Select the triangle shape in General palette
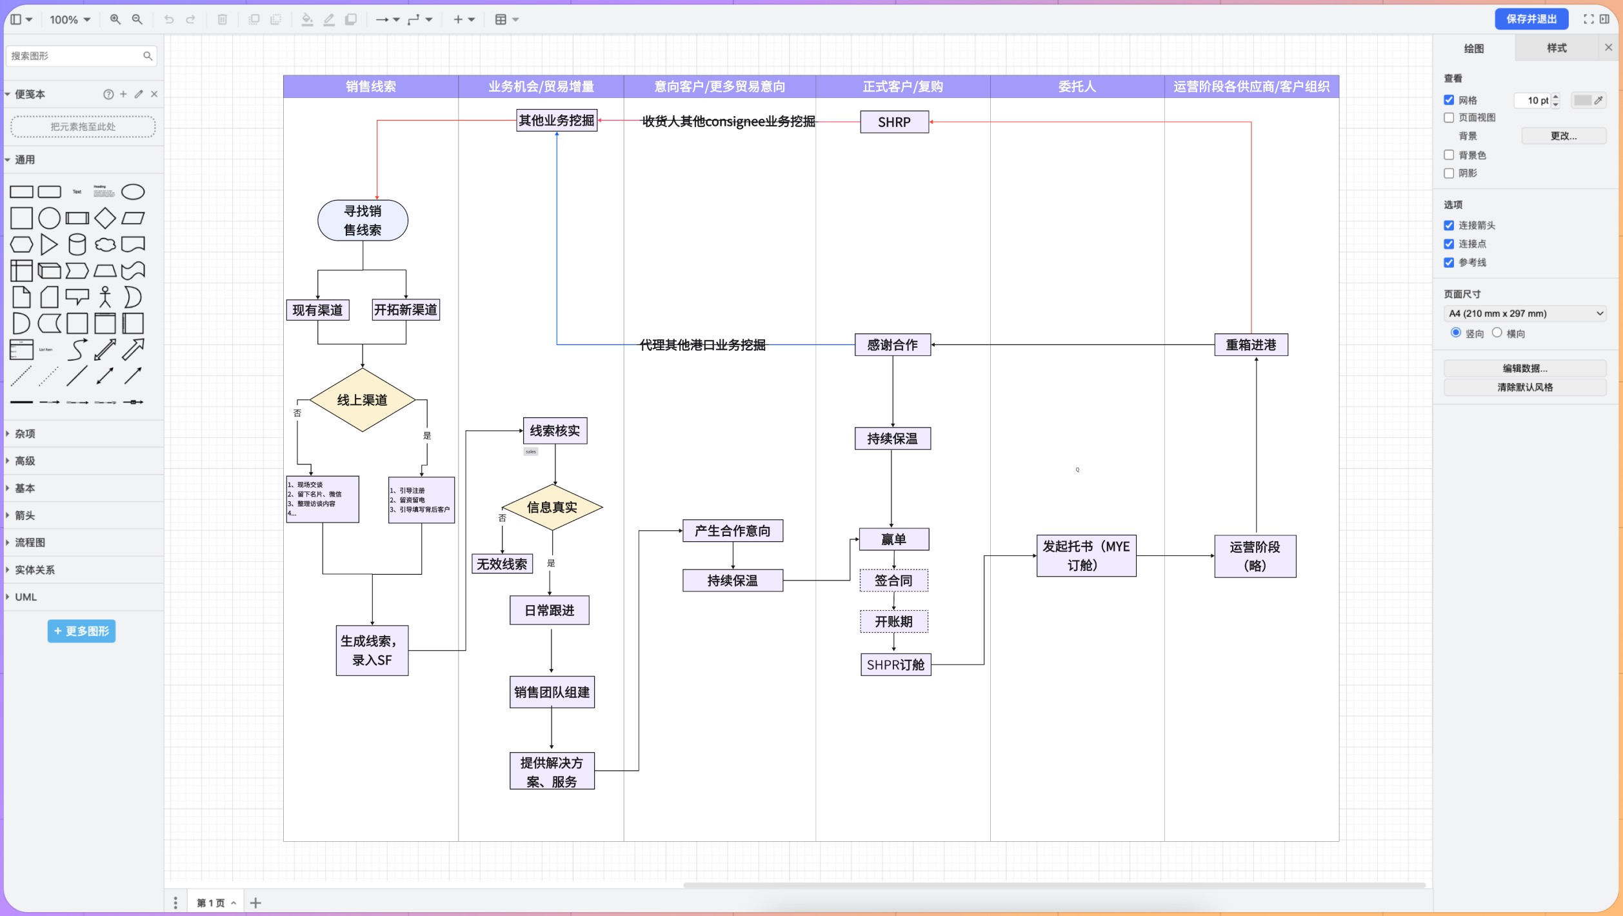1623x916 pixels. [x=49, y=244]
